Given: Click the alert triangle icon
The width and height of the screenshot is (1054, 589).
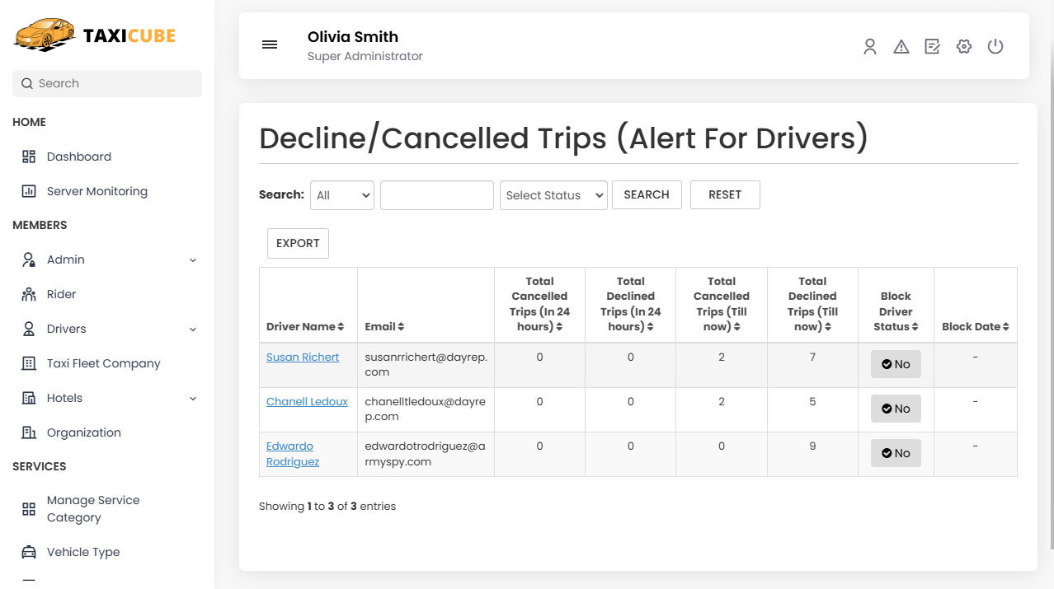Looking at the screenshot, I should (x=901, y=47).
